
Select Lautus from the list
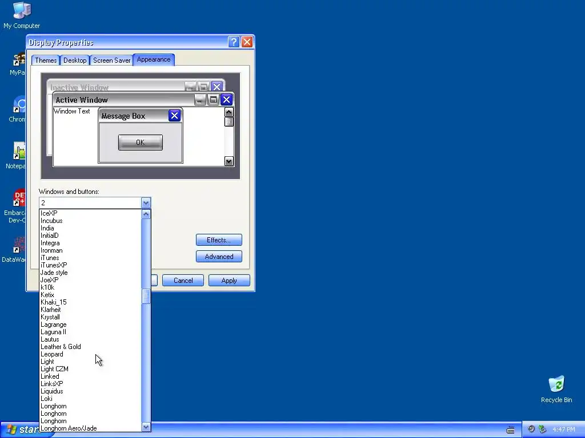90,339
